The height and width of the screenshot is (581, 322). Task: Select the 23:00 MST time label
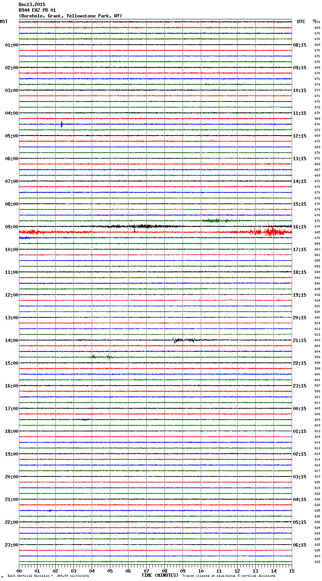[x=12, y=545]
